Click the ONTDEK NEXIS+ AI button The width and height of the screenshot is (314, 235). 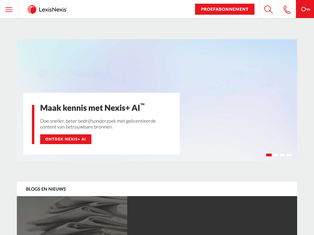(x=66, y=139)
